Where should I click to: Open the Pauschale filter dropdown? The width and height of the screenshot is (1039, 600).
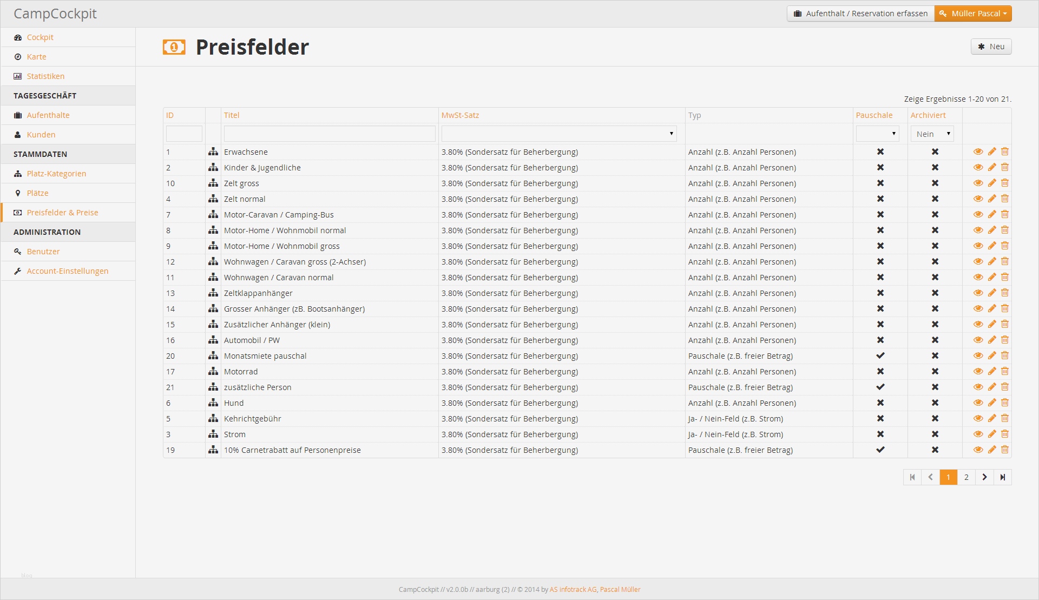tap(877, 134)
